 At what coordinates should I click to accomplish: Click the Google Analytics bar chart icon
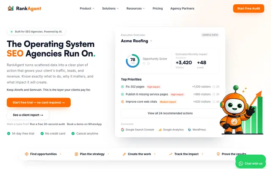tap(160, 130)
